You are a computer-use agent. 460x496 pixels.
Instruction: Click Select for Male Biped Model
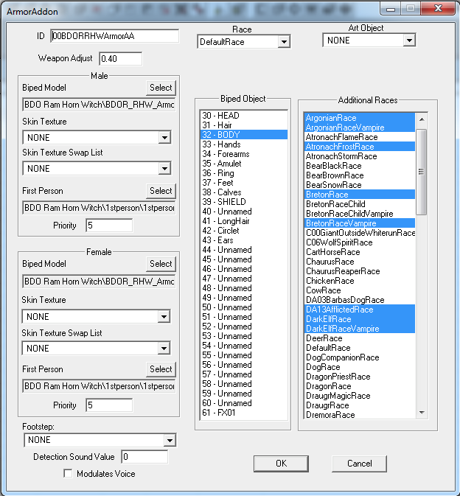pos(161,88)
